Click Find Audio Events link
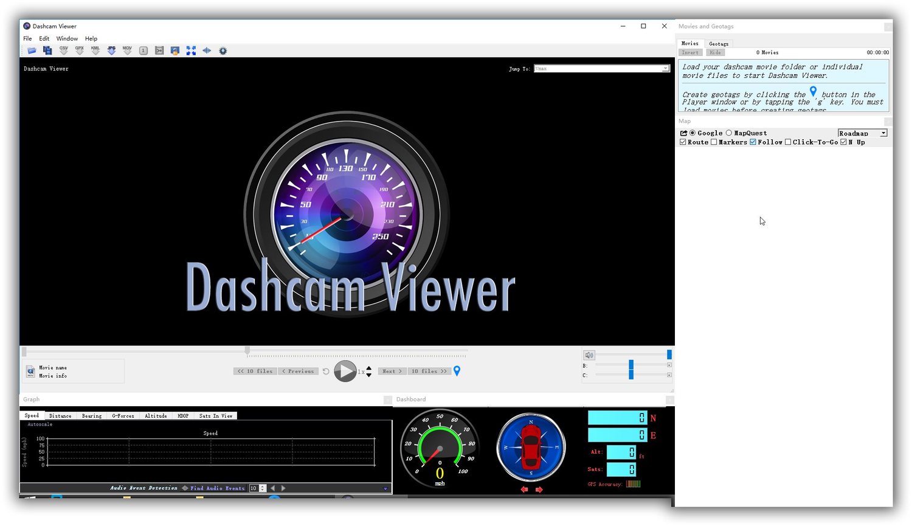Viewport: 912px width, 526px height. point(217,488)
